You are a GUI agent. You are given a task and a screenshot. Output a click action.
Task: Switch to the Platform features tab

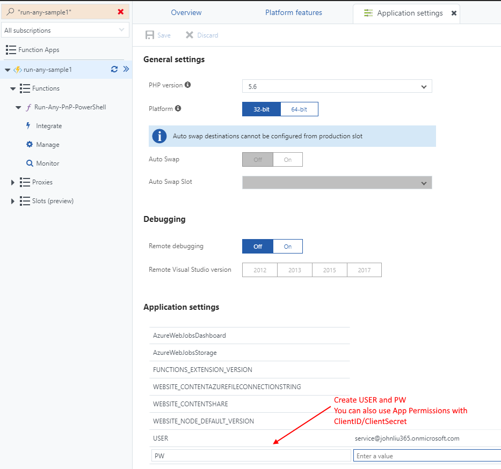coord(294,12)
